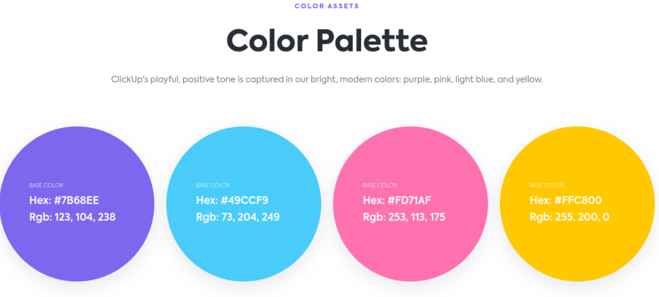This screenshot has height=297, width=659.
Task: Click the Color Palette heading
Action: tap(327, 41)
